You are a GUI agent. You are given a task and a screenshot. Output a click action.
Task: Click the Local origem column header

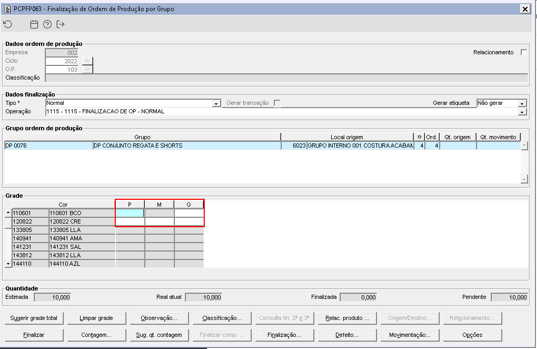point(347,137)
